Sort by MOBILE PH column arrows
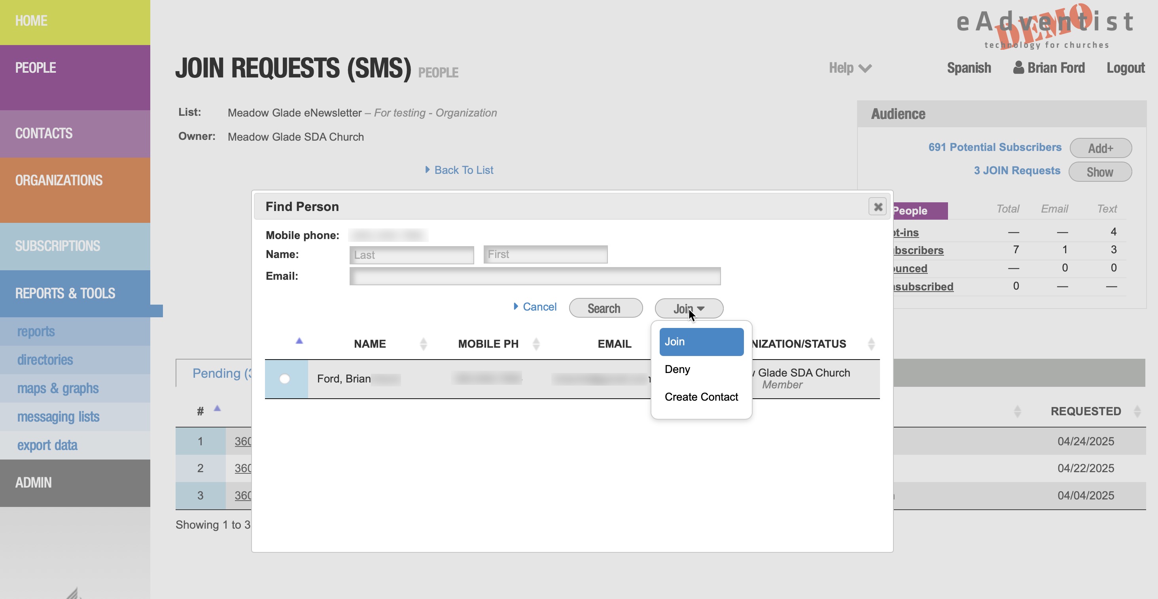 (x=536, y=344)
